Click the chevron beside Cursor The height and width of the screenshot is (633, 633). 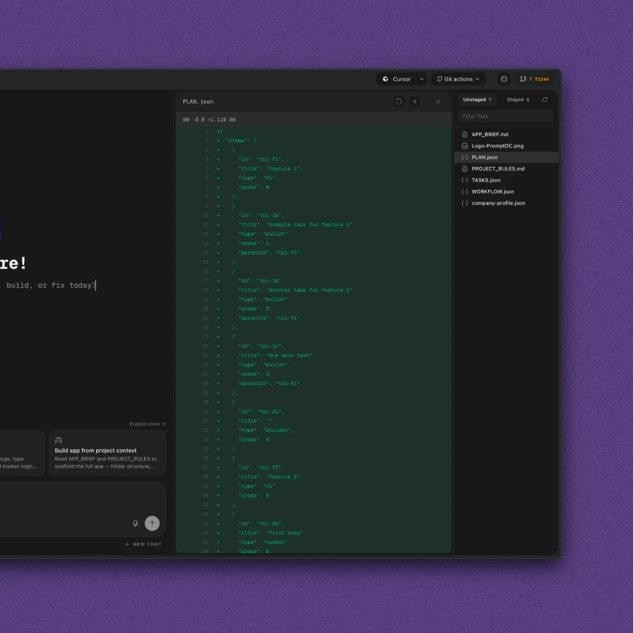pyautogui.click(x=421, y=79)
